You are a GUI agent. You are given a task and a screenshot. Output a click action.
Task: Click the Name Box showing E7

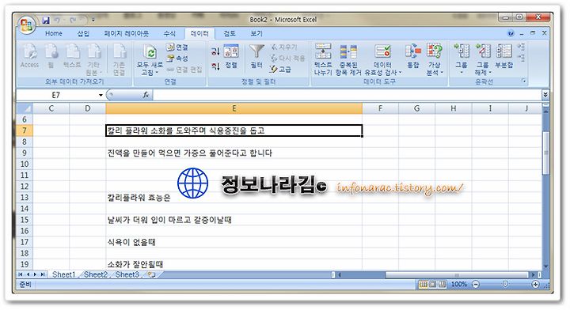point(56,95)
